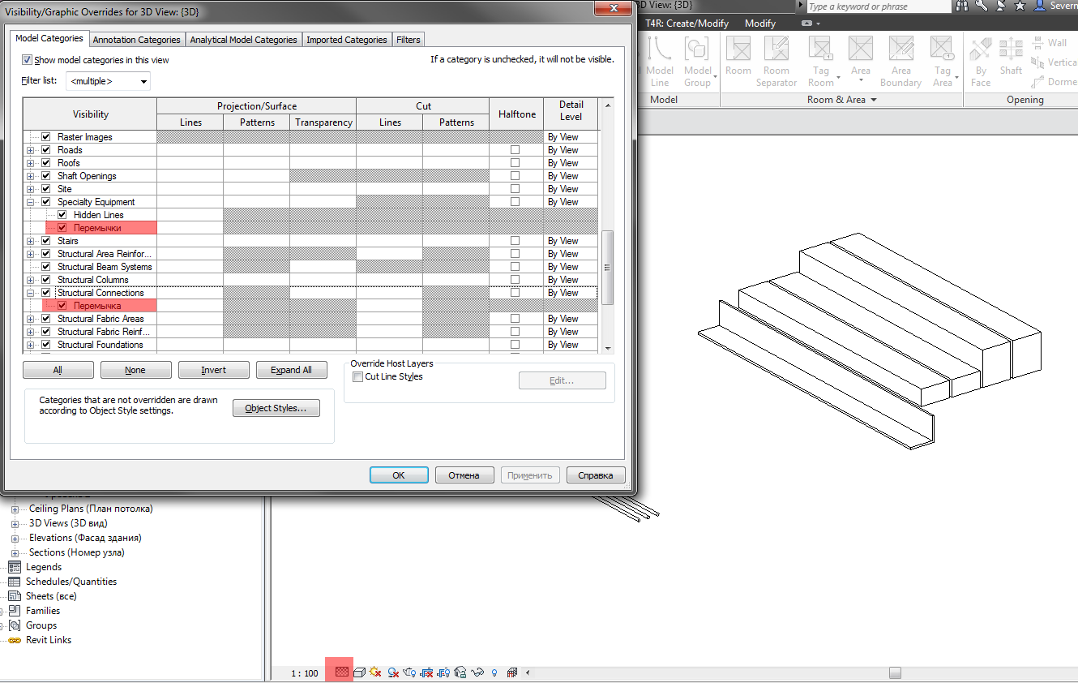Select the Room Separator tool
Image resolution: width=1078 pixels, height=683 pixels.
(x=776, y=60)
